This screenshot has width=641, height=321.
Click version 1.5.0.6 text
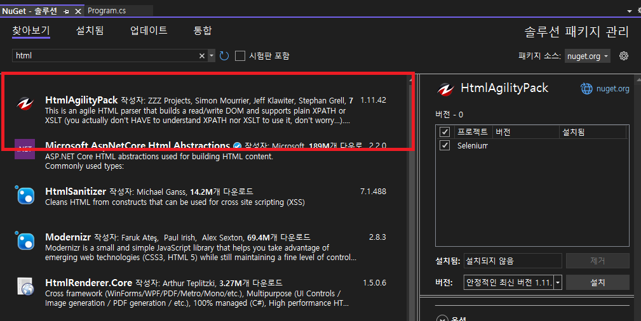[x=374, y=282]
